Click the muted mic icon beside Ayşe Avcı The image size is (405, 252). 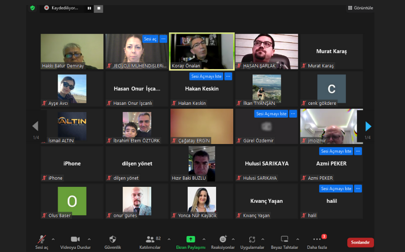pyautogui.click(x=45, y=103)
